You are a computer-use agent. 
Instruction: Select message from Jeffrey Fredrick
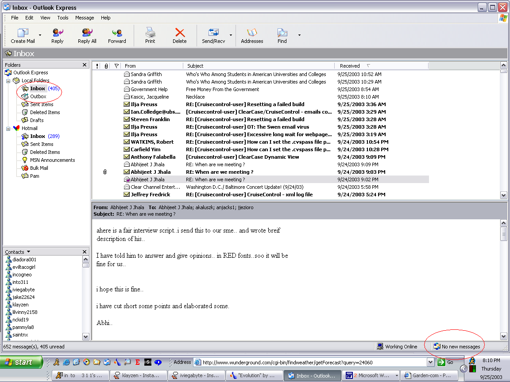[260, 195]
